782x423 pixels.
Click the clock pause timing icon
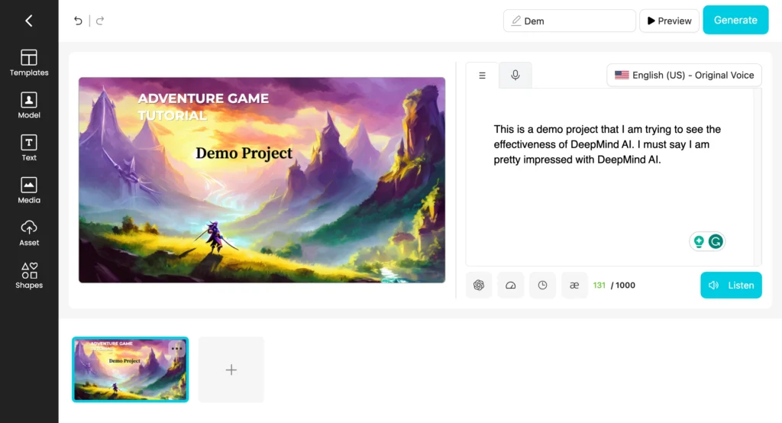coord(543,286)
